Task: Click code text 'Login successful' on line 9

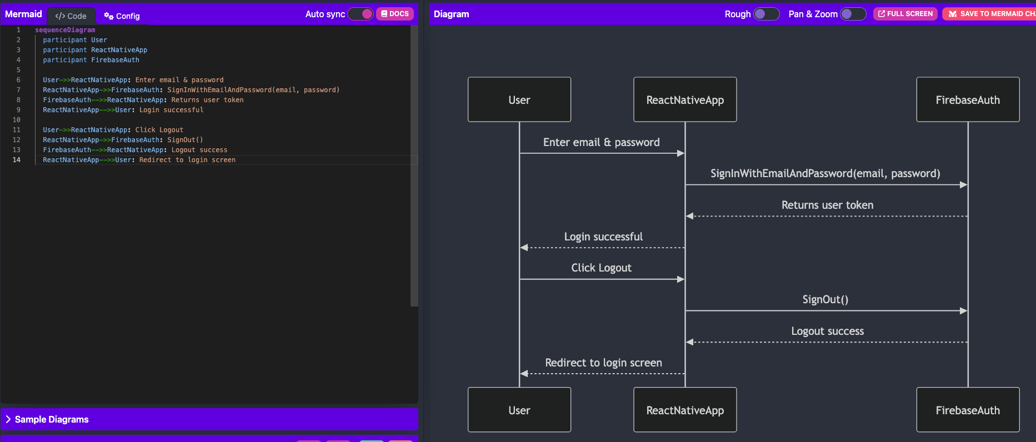Action: click(171, 110)
